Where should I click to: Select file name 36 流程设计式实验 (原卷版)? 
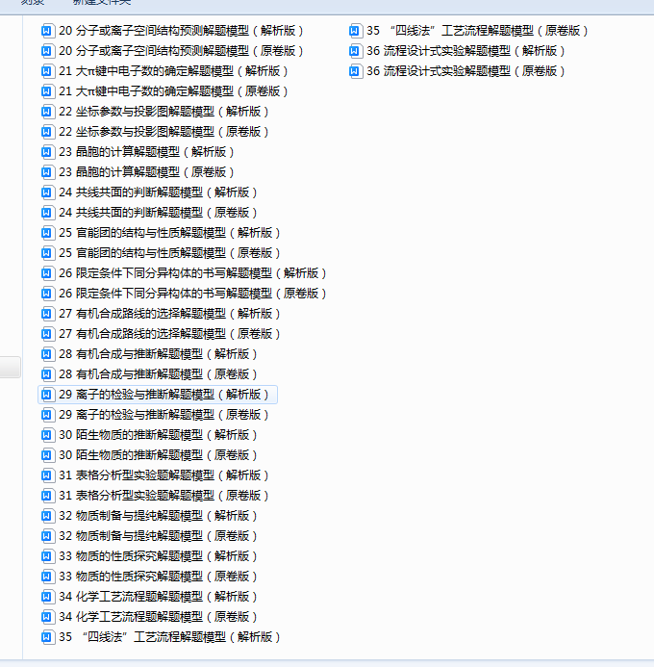point(465,70)
